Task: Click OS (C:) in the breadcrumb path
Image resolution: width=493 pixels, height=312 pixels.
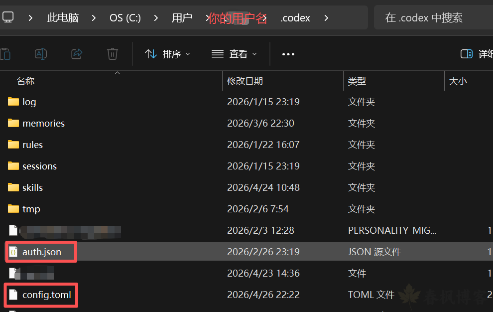Action: click(125, 17)
